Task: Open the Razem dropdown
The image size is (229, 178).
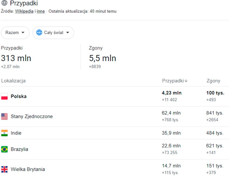Action: pos(15,33)
